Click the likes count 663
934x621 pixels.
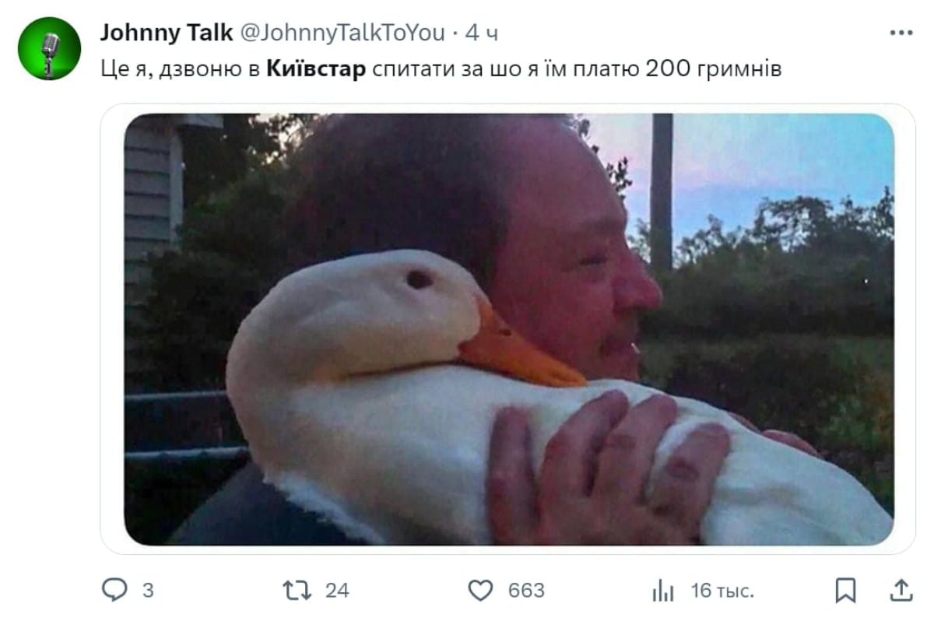pos(526,591)
